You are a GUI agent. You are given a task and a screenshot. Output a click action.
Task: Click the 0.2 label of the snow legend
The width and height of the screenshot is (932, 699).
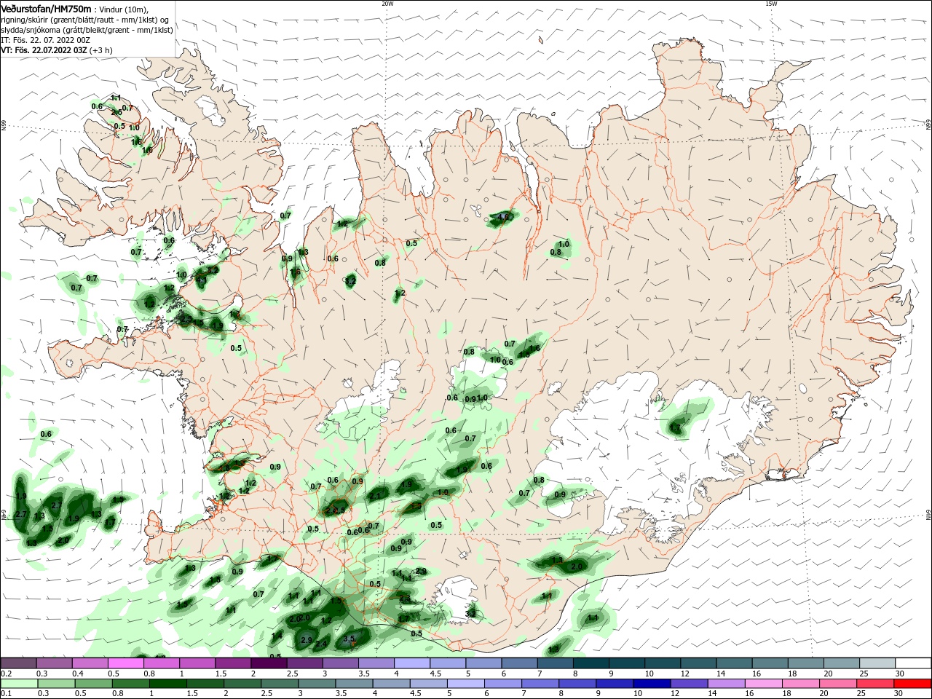pos(6,674)
